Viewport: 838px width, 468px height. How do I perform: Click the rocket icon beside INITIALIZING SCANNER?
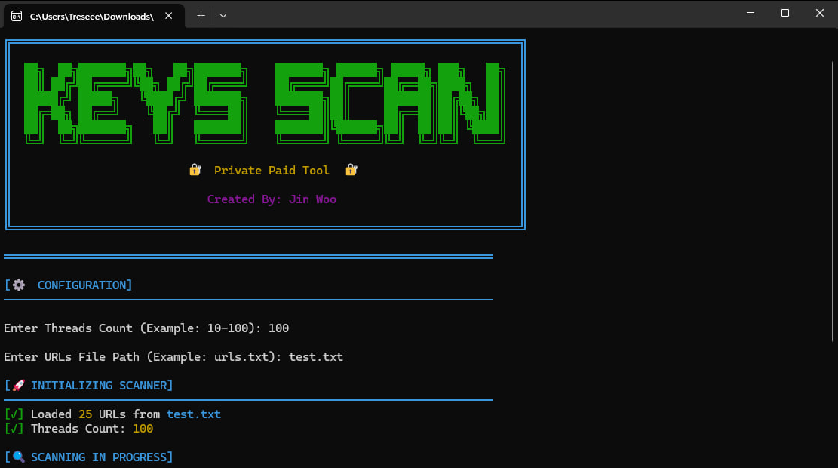click(x=19, y=385)
